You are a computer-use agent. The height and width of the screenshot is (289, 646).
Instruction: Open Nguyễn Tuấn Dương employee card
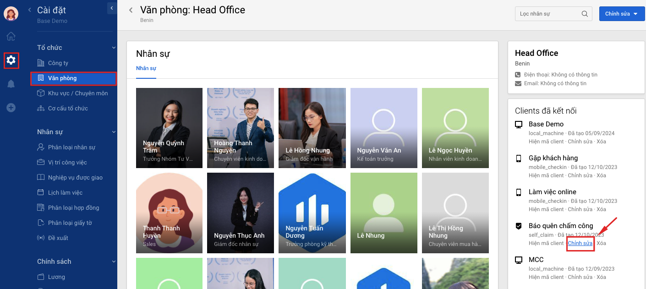point(312,213)
